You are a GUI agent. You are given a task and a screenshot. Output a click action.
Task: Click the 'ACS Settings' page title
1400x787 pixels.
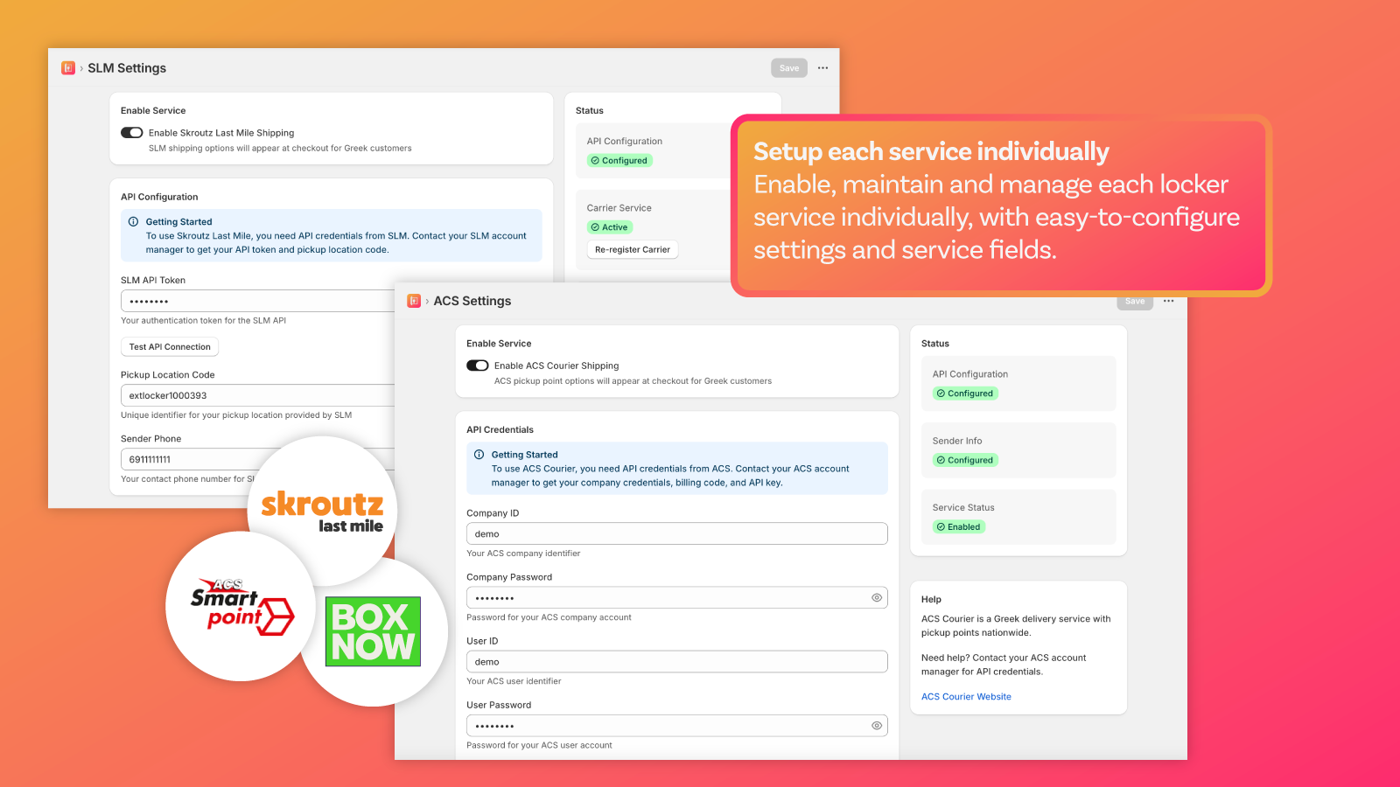[x=472, y=301]
